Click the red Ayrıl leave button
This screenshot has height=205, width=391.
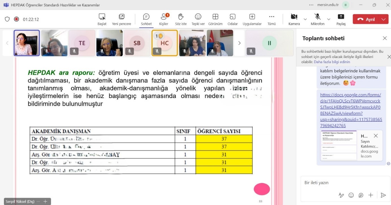click(x=366, y=19)
